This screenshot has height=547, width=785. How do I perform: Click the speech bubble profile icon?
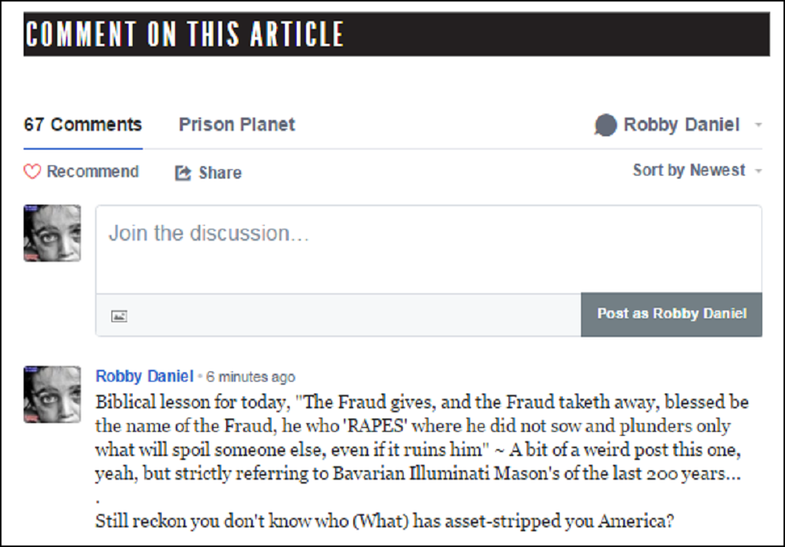coord(605,125)
